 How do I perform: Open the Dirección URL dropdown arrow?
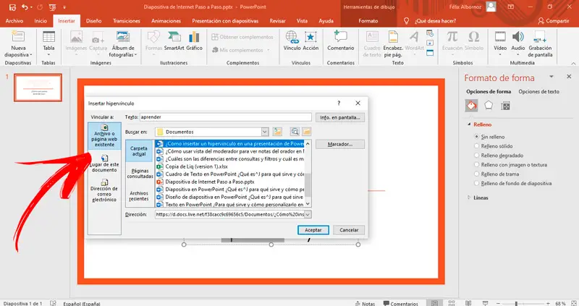click(x=308, y=214)
